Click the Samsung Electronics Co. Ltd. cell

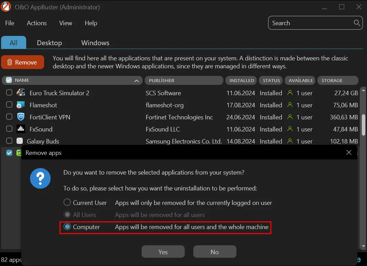point(183,141)
